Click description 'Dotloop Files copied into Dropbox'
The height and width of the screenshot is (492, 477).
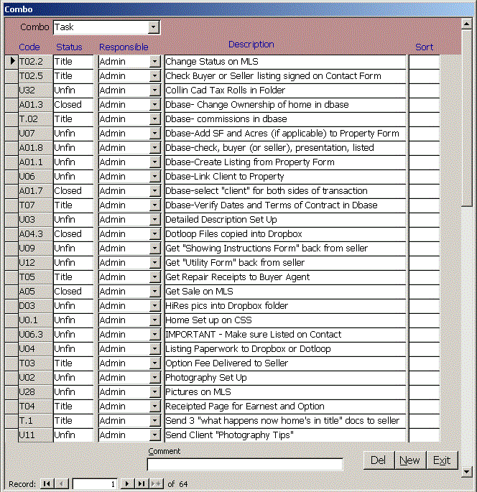(x=285, y=234)
